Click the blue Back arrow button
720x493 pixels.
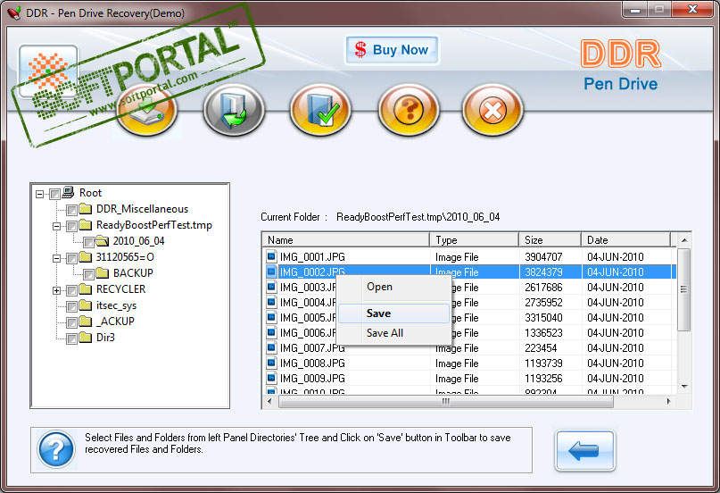click(585, 450)
